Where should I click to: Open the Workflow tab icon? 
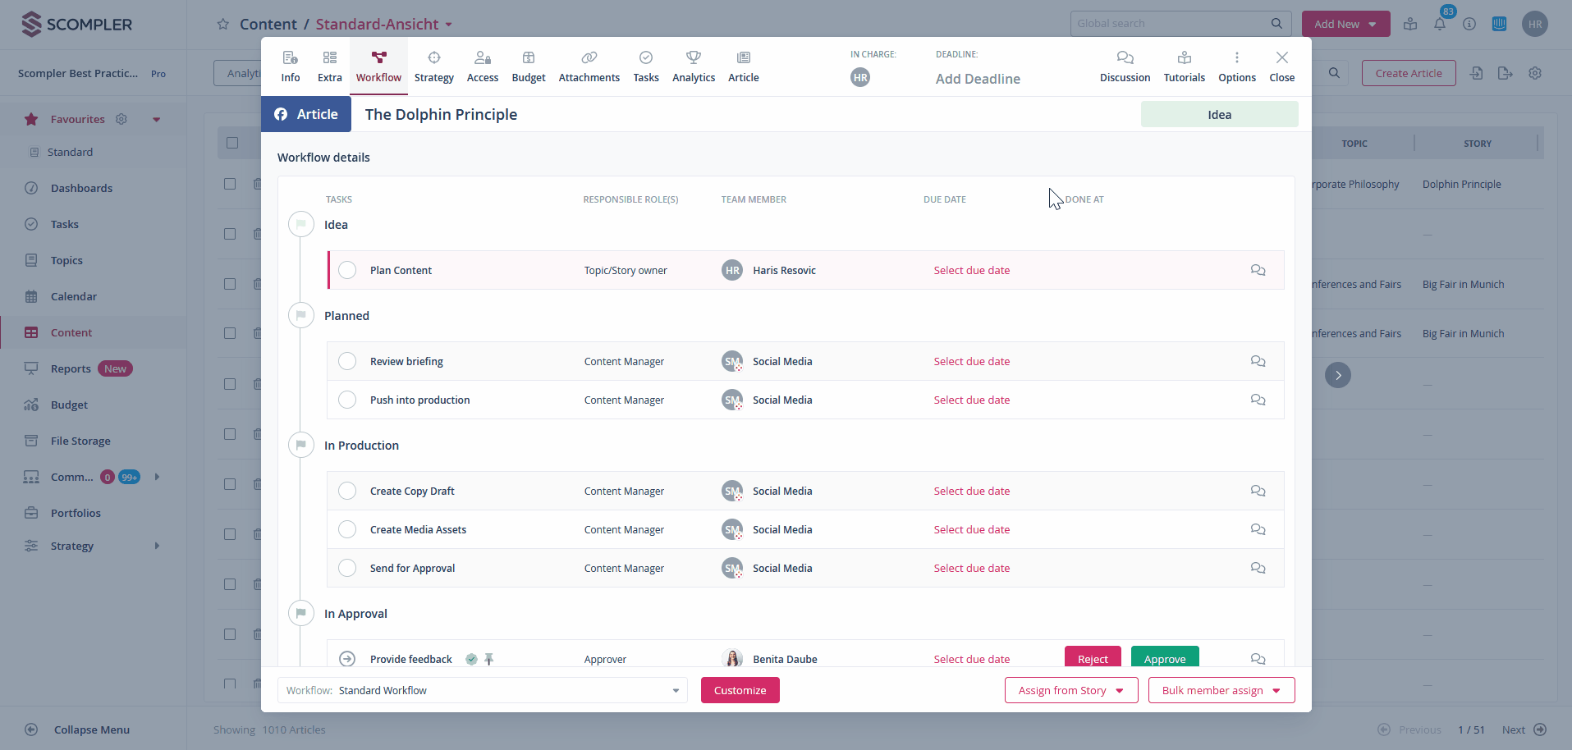point(378,66)
